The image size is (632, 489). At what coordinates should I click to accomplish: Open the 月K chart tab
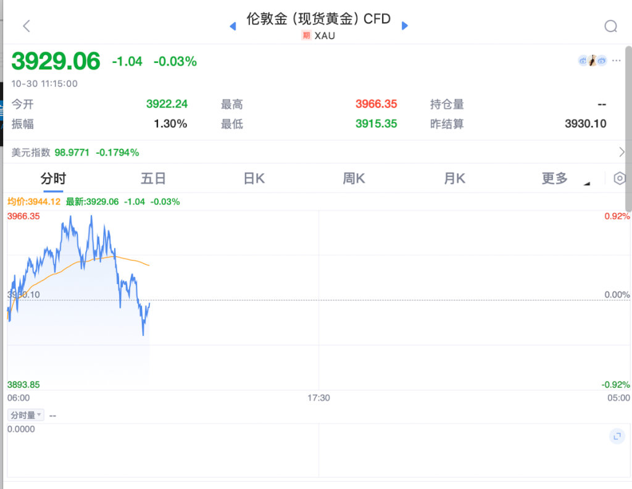(x=454, y=179)
